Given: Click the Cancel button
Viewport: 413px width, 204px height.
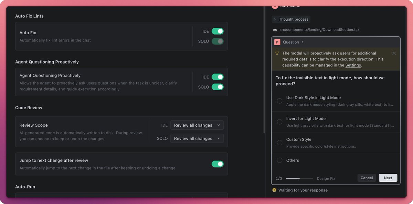Looking at the screenshot, I should tap(367, 178).
